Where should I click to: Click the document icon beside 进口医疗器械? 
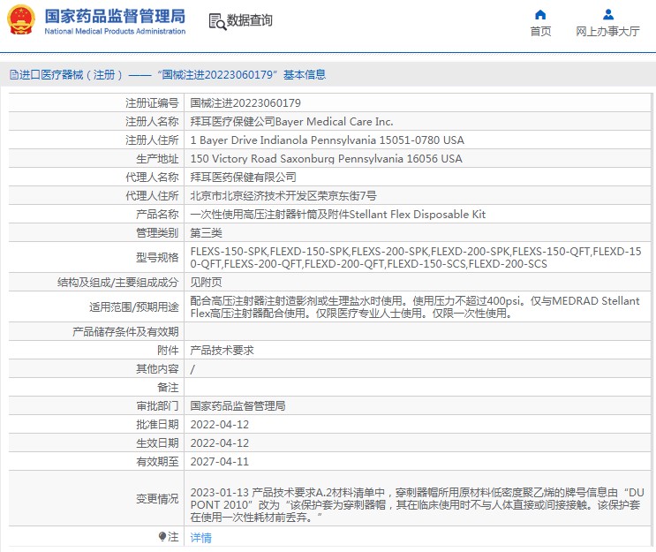14,75
